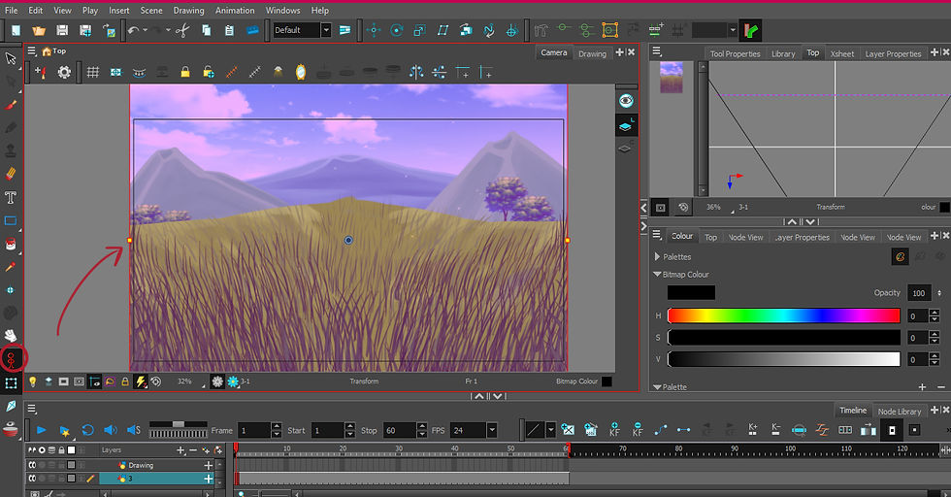Switch to the Xsheet tab

(842, 53)
